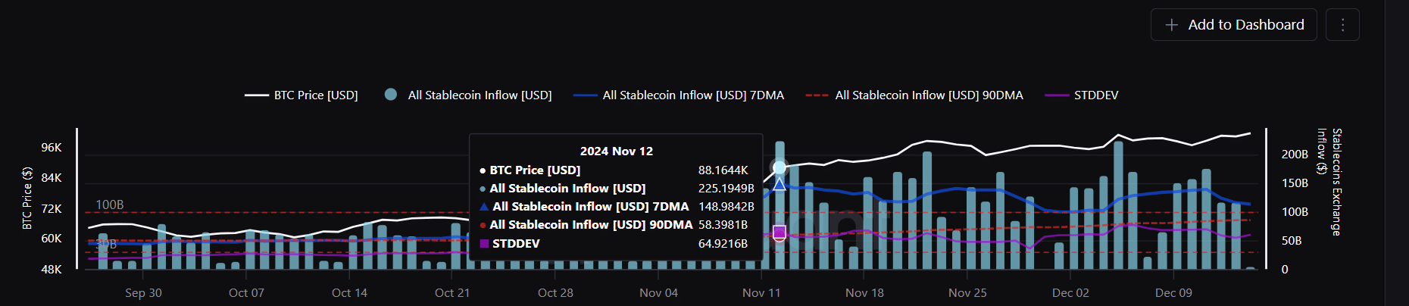
Task: Click the red dashed 90DMA legend line
Action: coord(817,95)
